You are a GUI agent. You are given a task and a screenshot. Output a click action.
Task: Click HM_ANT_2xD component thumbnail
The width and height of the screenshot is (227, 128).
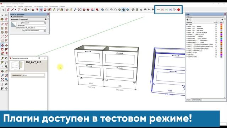pos(17,65)
